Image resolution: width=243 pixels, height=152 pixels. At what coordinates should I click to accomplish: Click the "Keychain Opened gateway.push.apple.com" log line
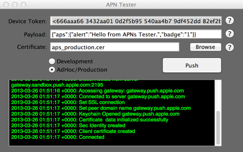pyautogui.click(x=95, y=114)
